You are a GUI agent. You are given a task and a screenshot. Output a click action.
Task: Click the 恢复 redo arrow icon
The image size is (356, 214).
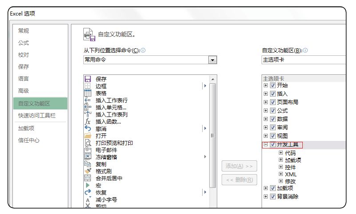coord(88,192)
